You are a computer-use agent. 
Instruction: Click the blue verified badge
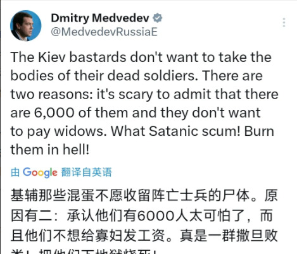point(158,18)
